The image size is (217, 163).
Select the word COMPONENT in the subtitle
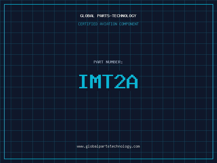pos(129,24)
